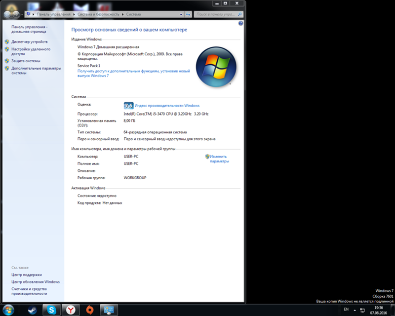Open Защита системы link
This screenshot has height=316, width=395.
pyautogui.click(x=26, y=61)
